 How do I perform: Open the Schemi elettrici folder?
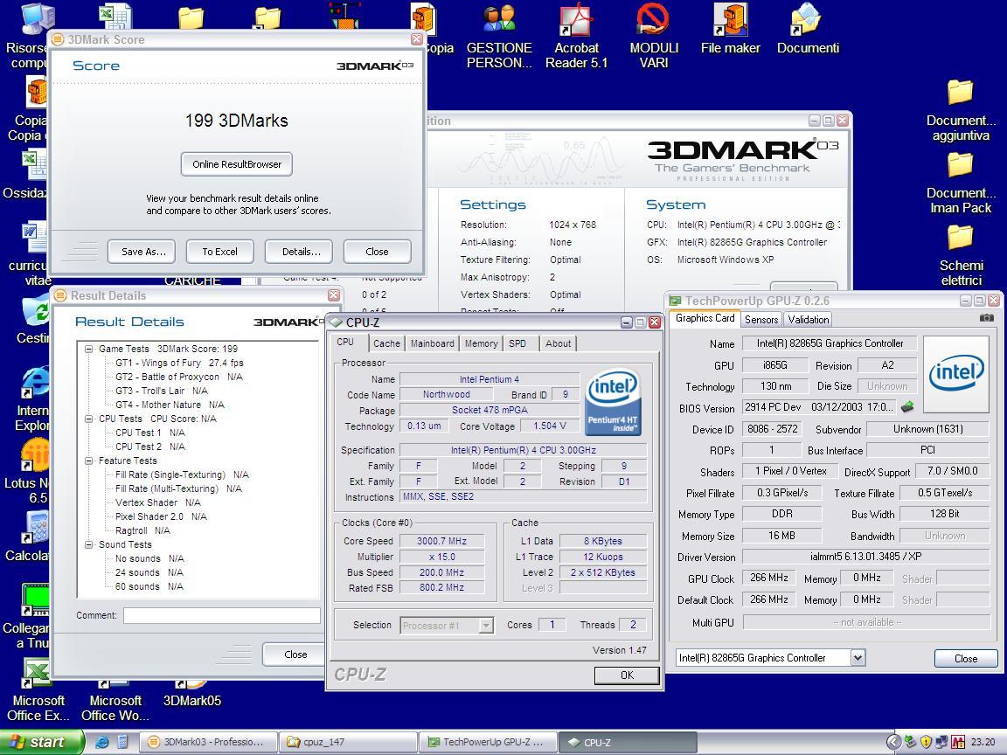[x=961, y=255]
